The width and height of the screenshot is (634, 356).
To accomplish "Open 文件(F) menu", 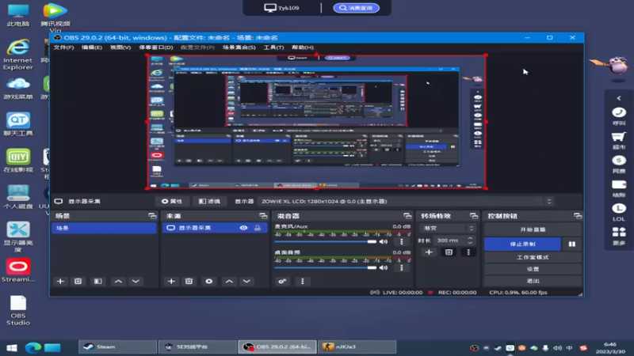I will click(x=63, y=47).
